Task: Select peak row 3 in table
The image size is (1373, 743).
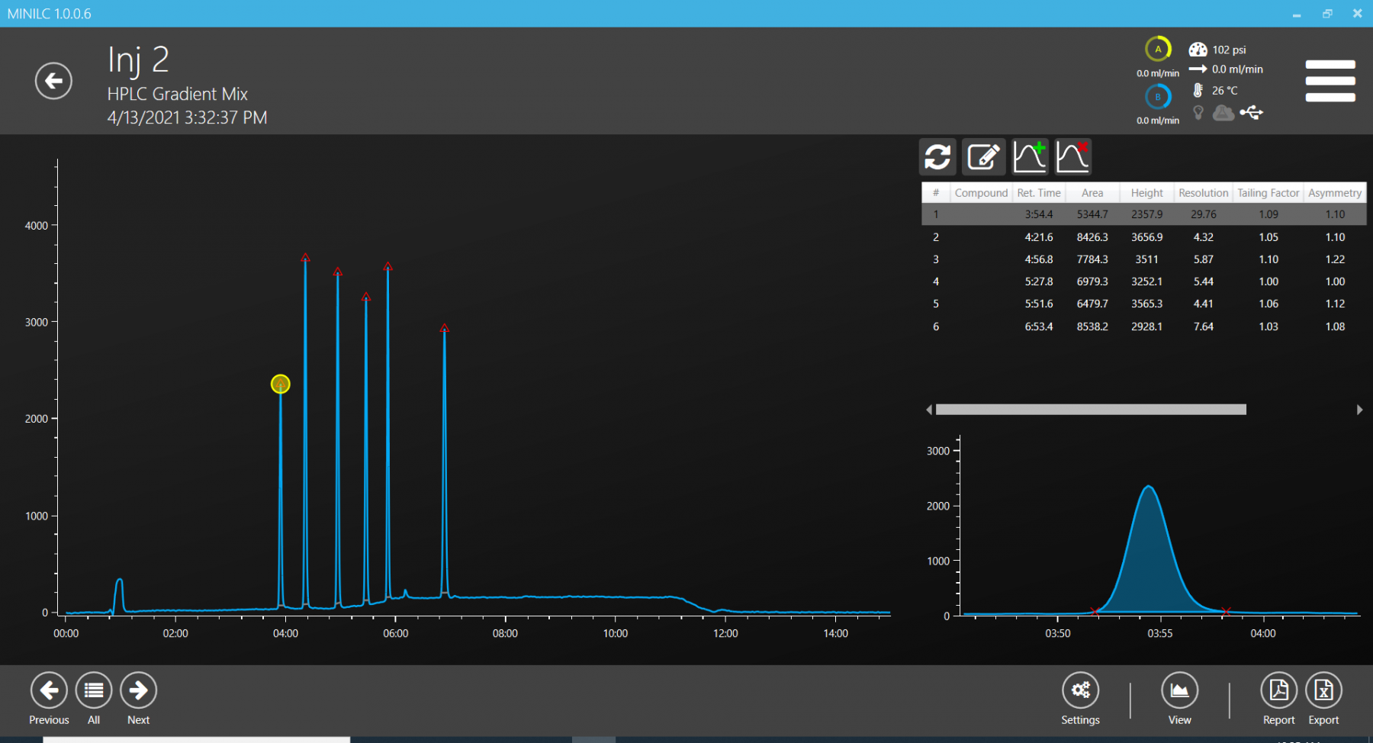Action: [x=1143, y=259]
